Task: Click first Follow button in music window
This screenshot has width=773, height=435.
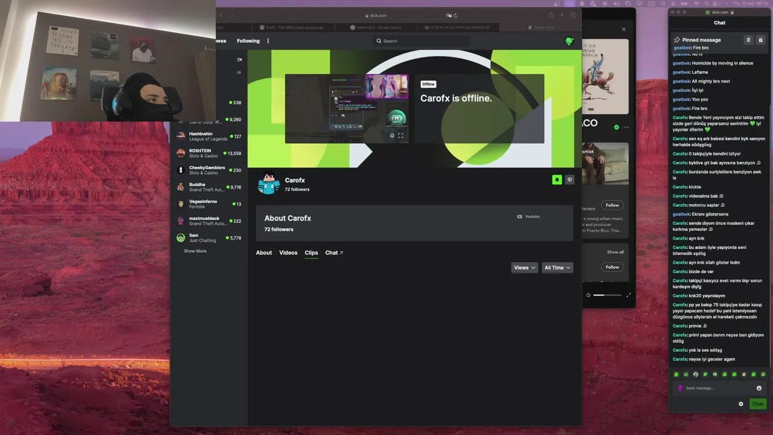Action: pyautogui.click(x=612, y=205)
